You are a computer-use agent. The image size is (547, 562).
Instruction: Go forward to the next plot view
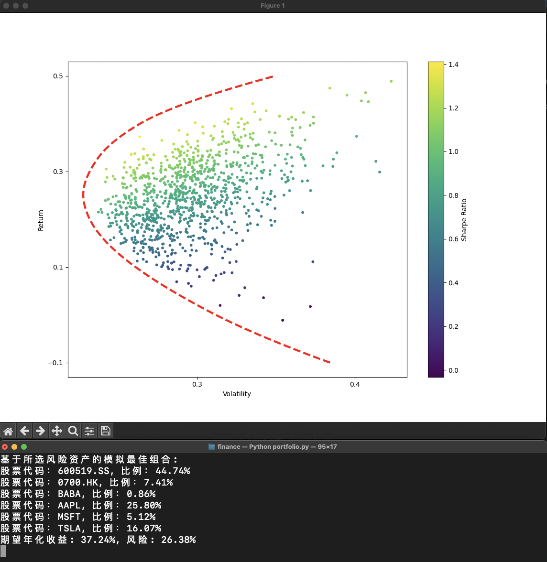[x=41, y=431]
